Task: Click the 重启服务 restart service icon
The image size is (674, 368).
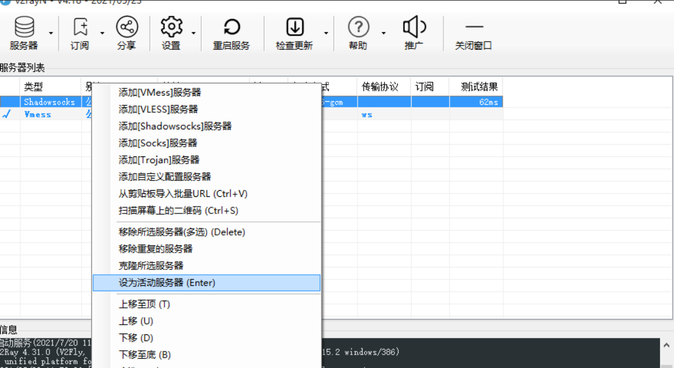Action: [x=232, y=27]
